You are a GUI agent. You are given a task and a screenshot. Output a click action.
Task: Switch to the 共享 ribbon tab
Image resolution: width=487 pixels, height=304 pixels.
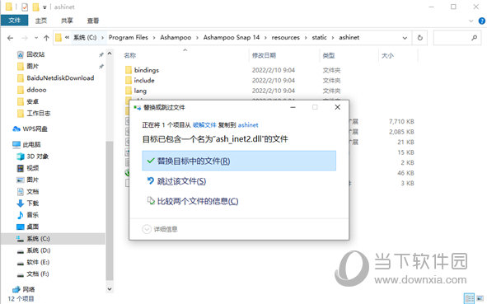[x=67, y=21]
